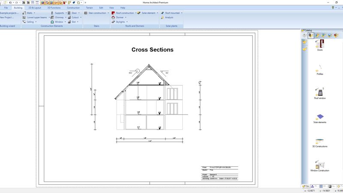Switch to the 2D & Layout tab

[x=35, y=8]
